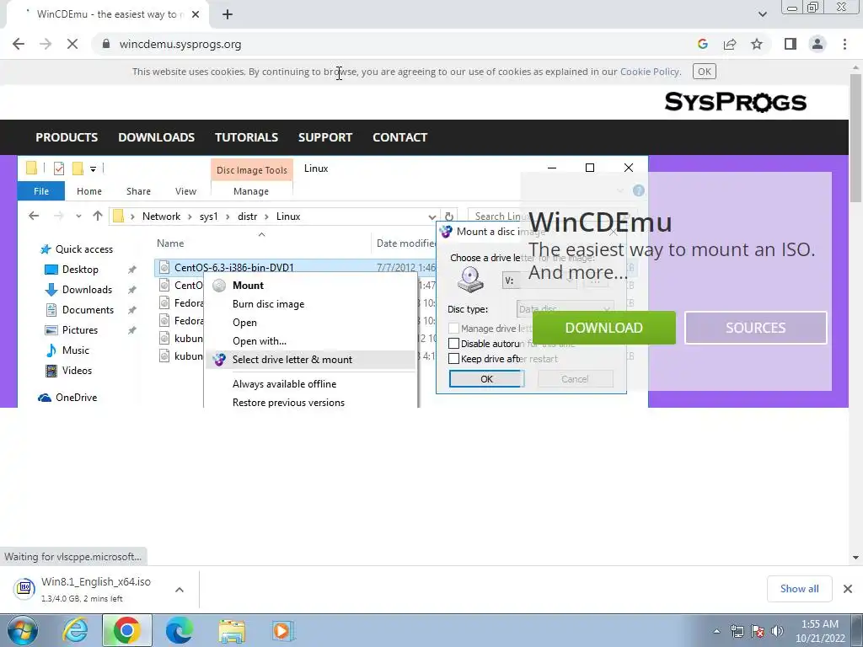This screenshot has width=863, height=647.
Task: Launch Internet Explorer from the taskbar
Action: (x=74, y=630)
